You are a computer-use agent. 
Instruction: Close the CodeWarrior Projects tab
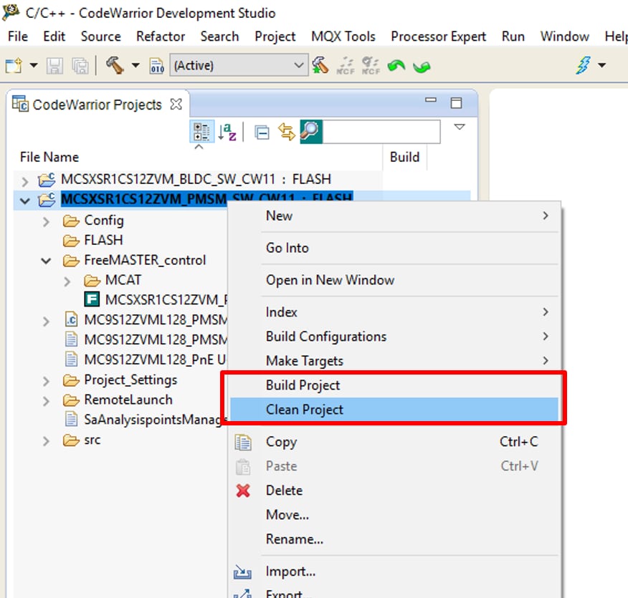tap(176, 105)
